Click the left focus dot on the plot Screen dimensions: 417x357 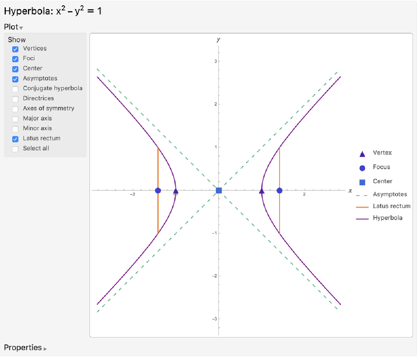(x=158, y=190)
